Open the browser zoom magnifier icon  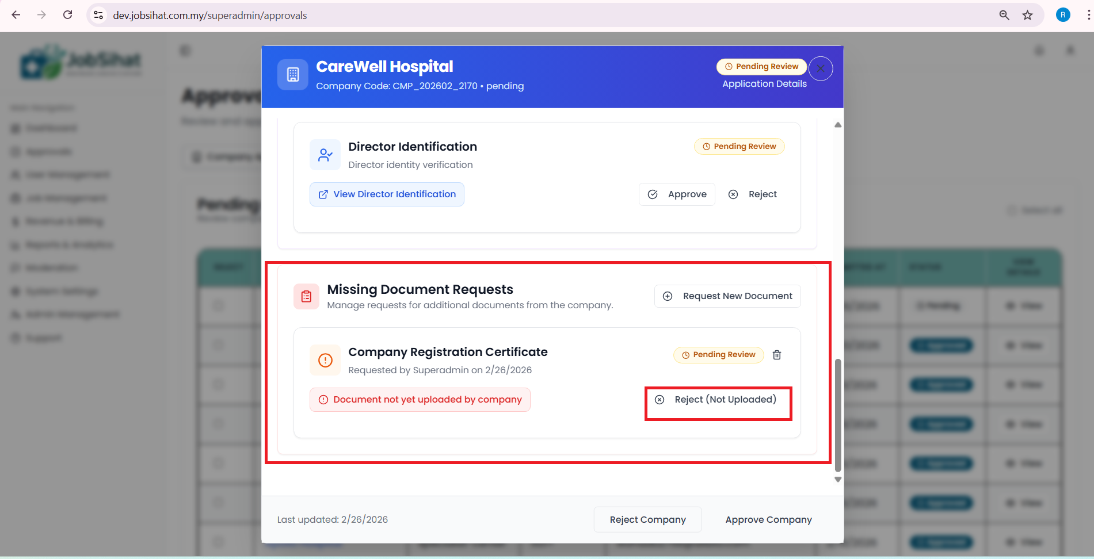[x=1004, y=16]
